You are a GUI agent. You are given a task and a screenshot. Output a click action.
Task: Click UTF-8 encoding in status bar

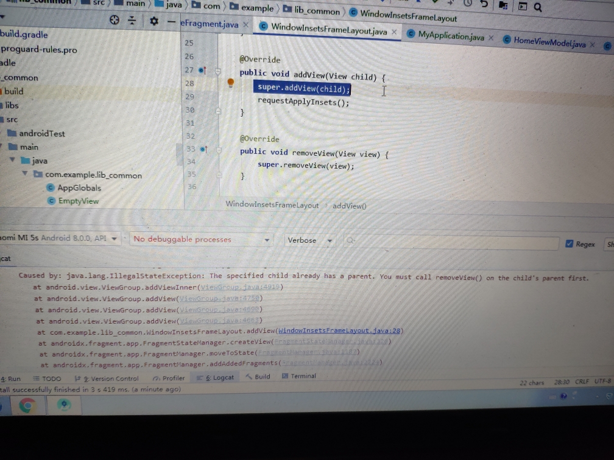click(602, 381)
